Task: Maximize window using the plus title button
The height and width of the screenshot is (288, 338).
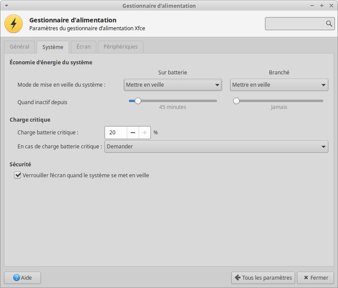Action: (322, 6)
